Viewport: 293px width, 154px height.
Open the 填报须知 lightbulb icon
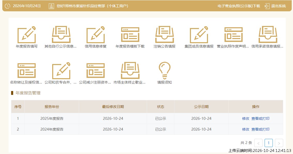tap(164, 70)
